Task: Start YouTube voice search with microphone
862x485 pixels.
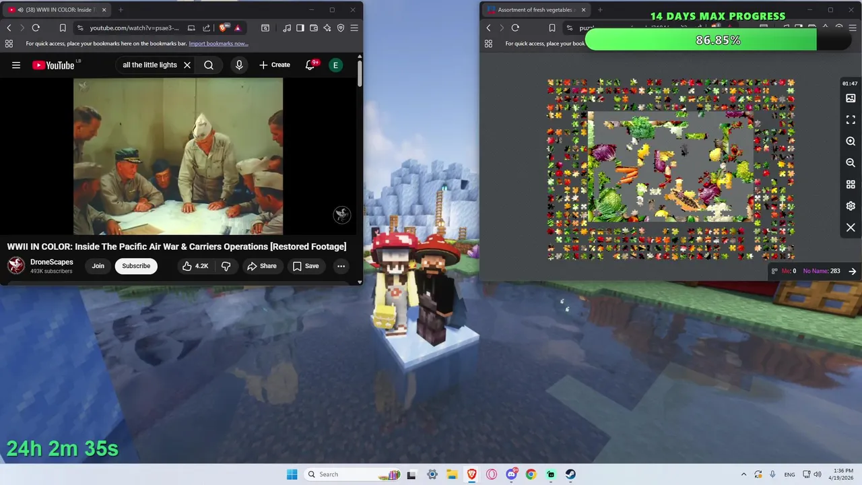Action: (239, 65)
